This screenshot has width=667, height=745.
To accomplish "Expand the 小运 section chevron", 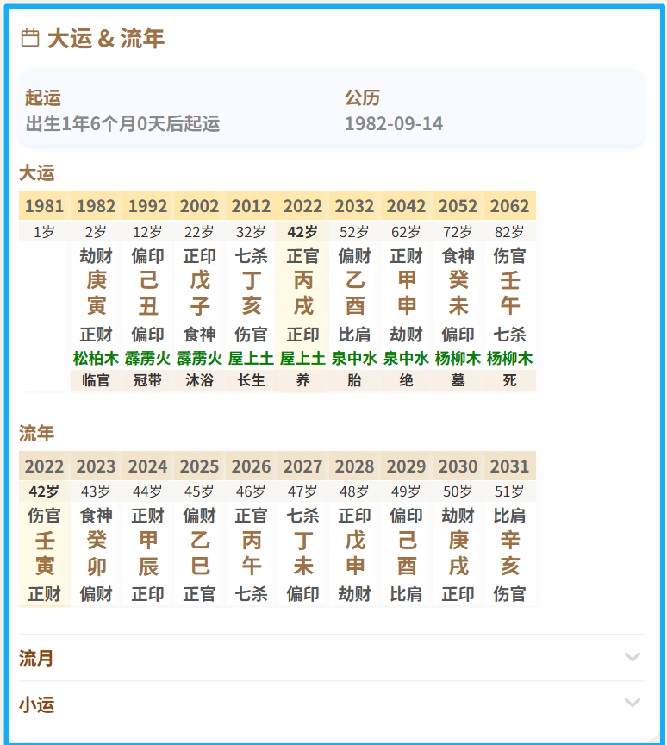I will coord(633,704).
